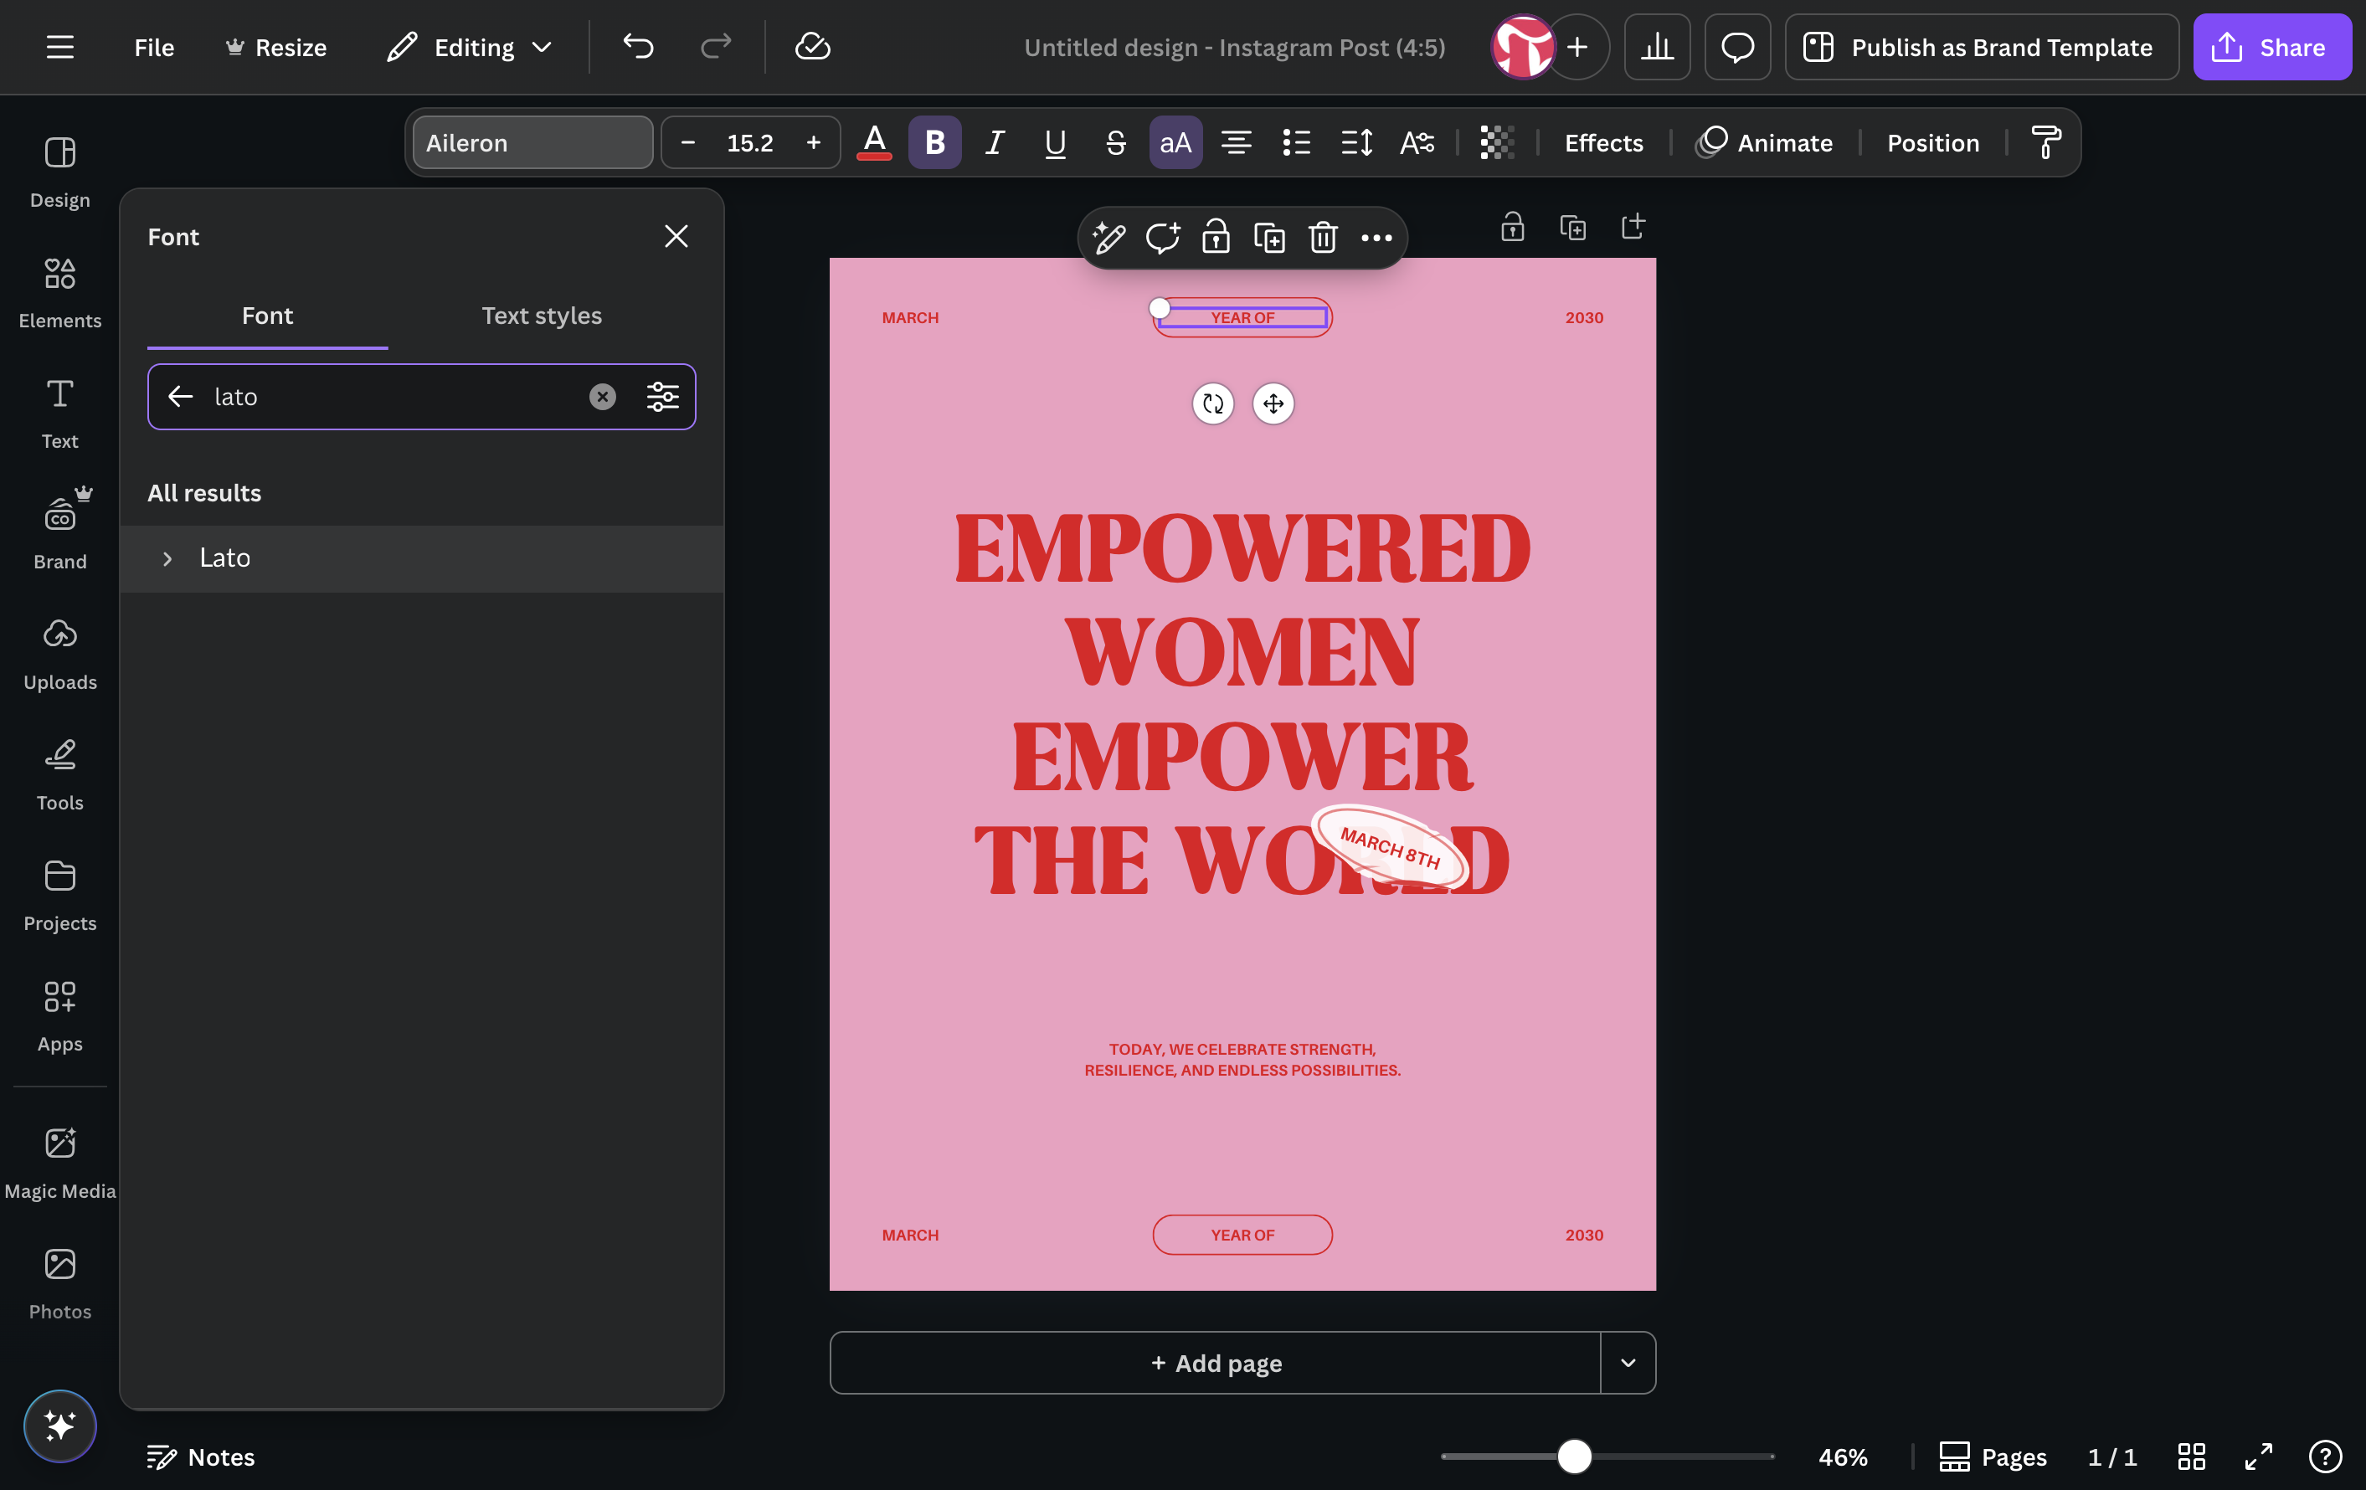Open the main hamburger menu
Screen dimensions: 2366x1490
point(60,46)
